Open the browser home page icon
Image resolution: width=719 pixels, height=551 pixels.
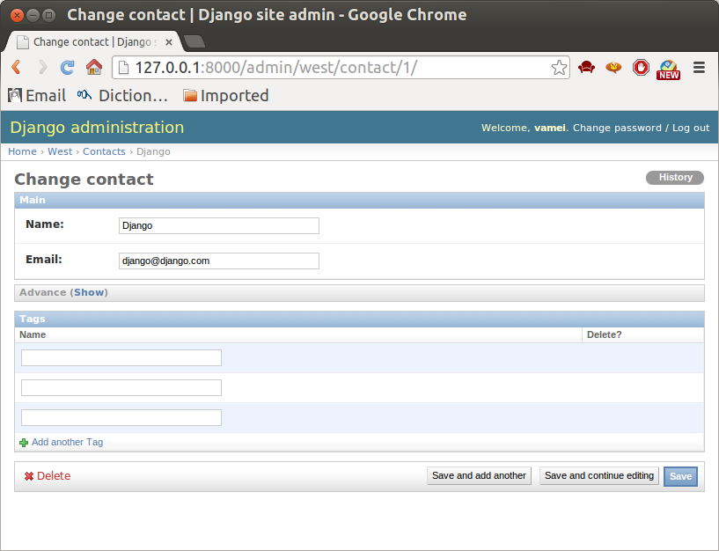click(94, 68)
